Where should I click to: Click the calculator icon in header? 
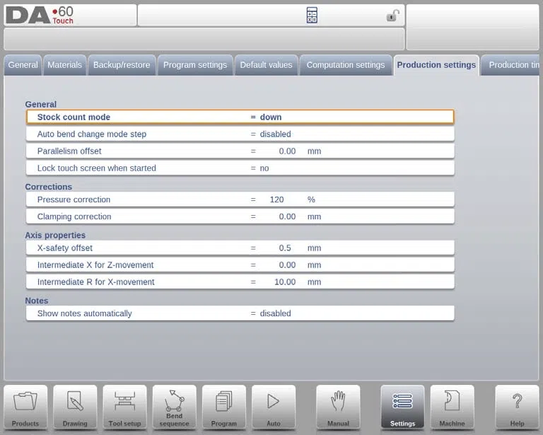pos(312,16)
